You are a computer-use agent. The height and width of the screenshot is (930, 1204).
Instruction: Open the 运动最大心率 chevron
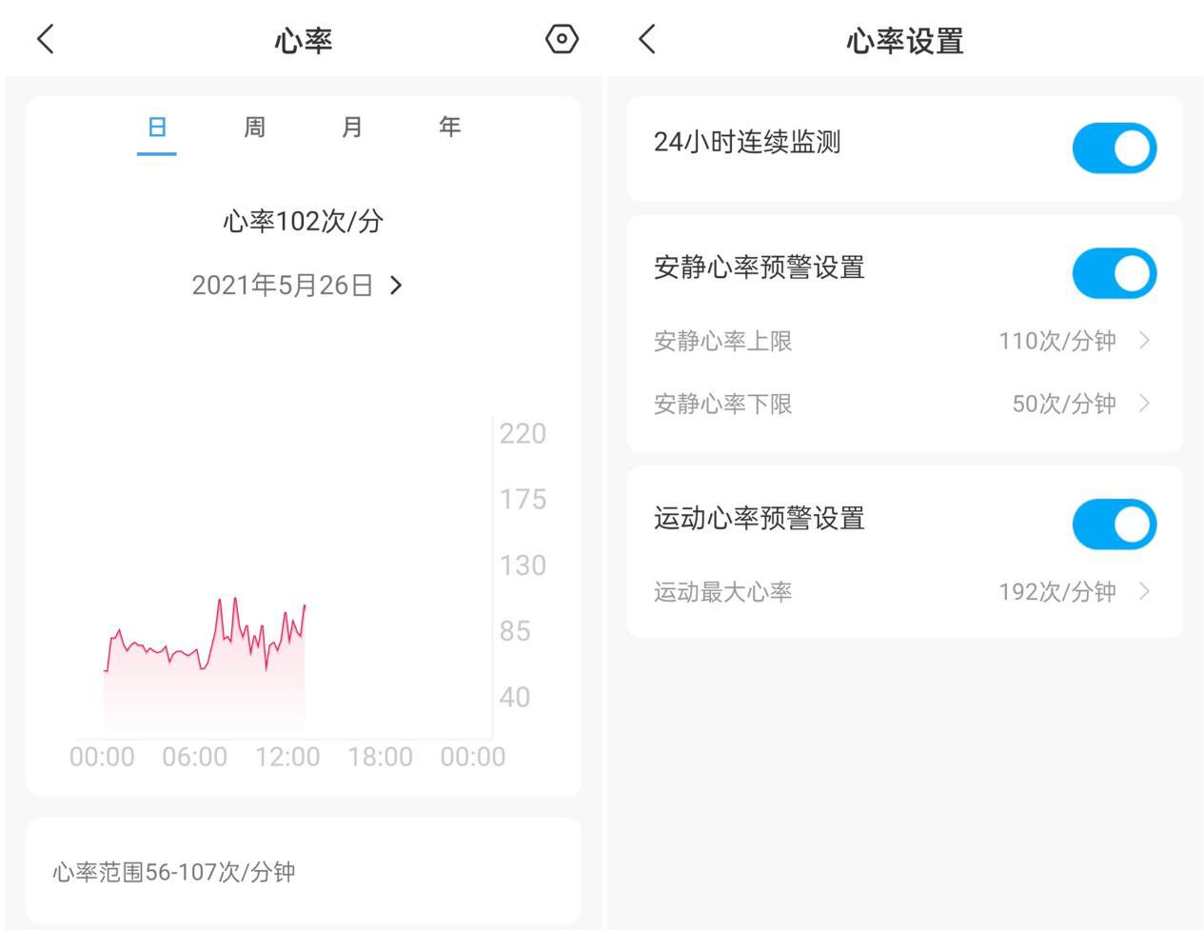point(1145,591)
